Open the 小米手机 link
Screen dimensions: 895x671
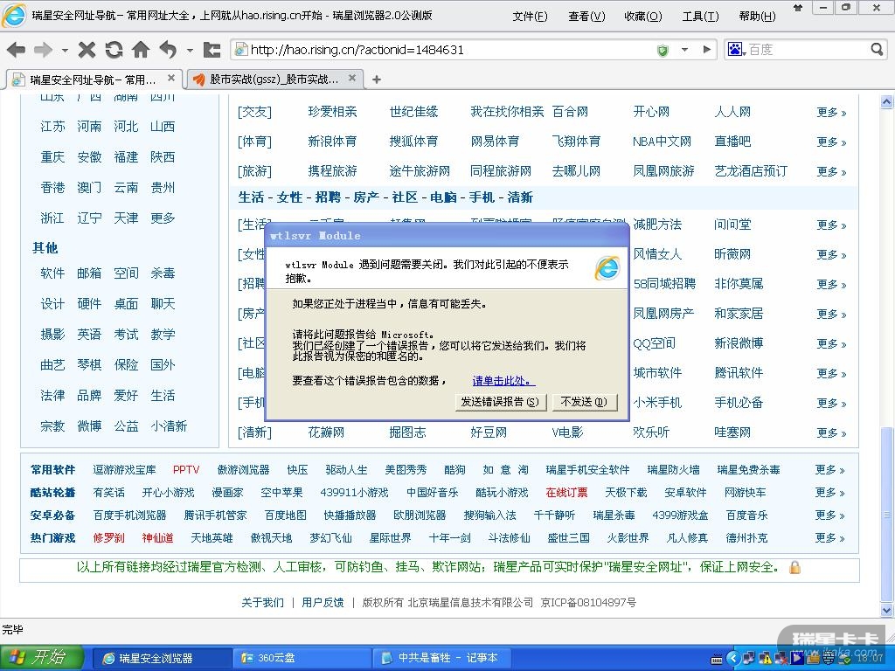click(x=657, y=403)
